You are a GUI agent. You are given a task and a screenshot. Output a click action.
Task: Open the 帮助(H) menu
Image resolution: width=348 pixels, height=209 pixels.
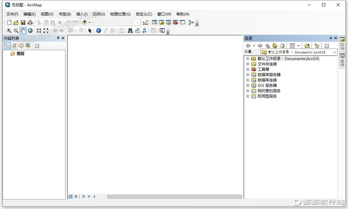pos(183,14)
